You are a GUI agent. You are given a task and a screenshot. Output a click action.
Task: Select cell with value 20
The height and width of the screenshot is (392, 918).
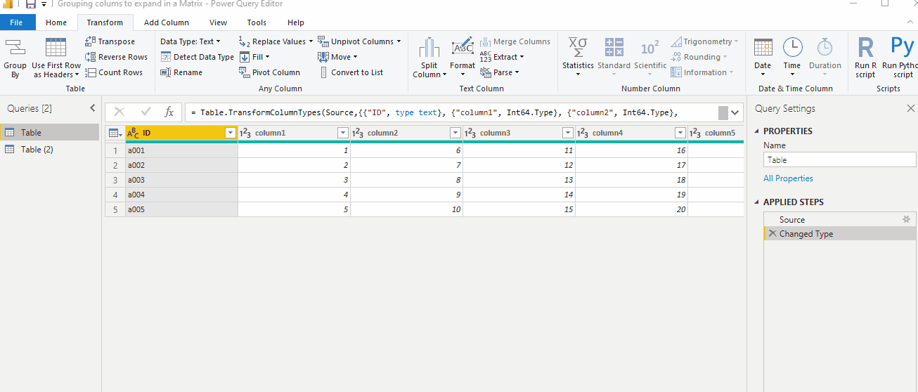(631, 209)
